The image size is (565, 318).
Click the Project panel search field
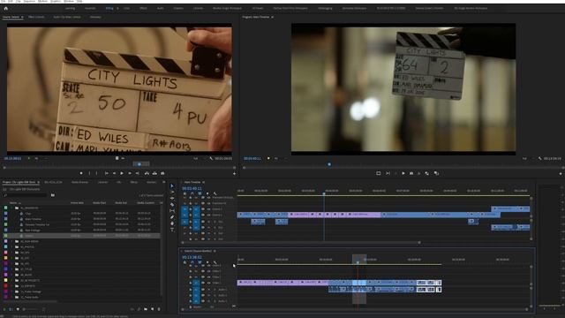point(26,195)
